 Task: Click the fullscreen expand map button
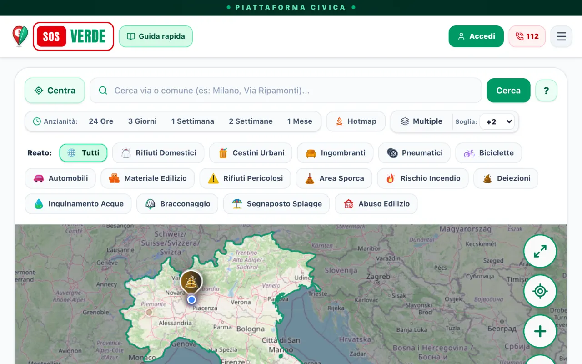click(x=540, y=251)
